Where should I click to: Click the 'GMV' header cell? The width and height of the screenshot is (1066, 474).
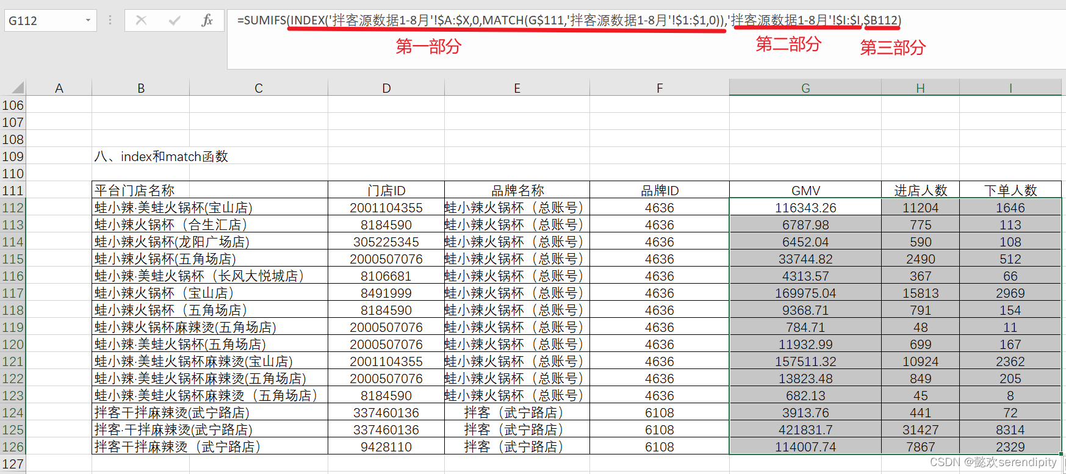[805, 190]
